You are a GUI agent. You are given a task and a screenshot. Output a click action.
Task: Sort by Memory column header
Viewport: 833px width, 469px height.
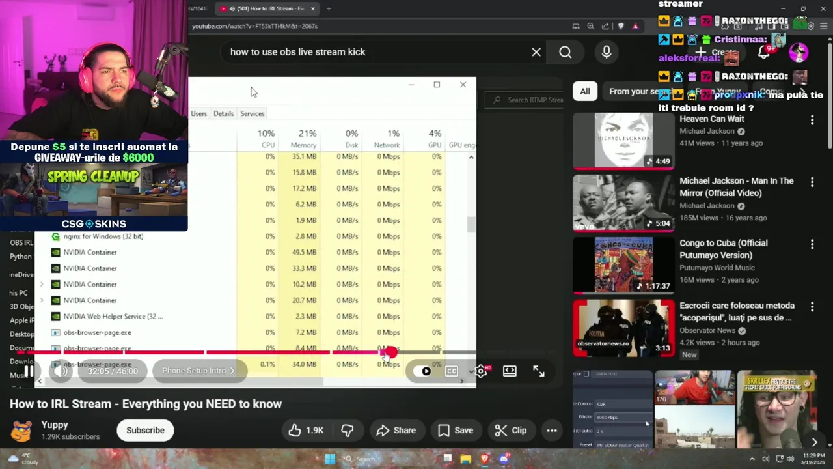(x=304, y=139)
